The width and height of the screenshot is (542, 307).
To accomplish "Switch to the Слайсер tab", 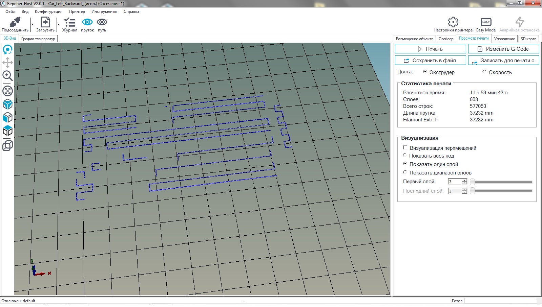I will [x=446, y=39].
